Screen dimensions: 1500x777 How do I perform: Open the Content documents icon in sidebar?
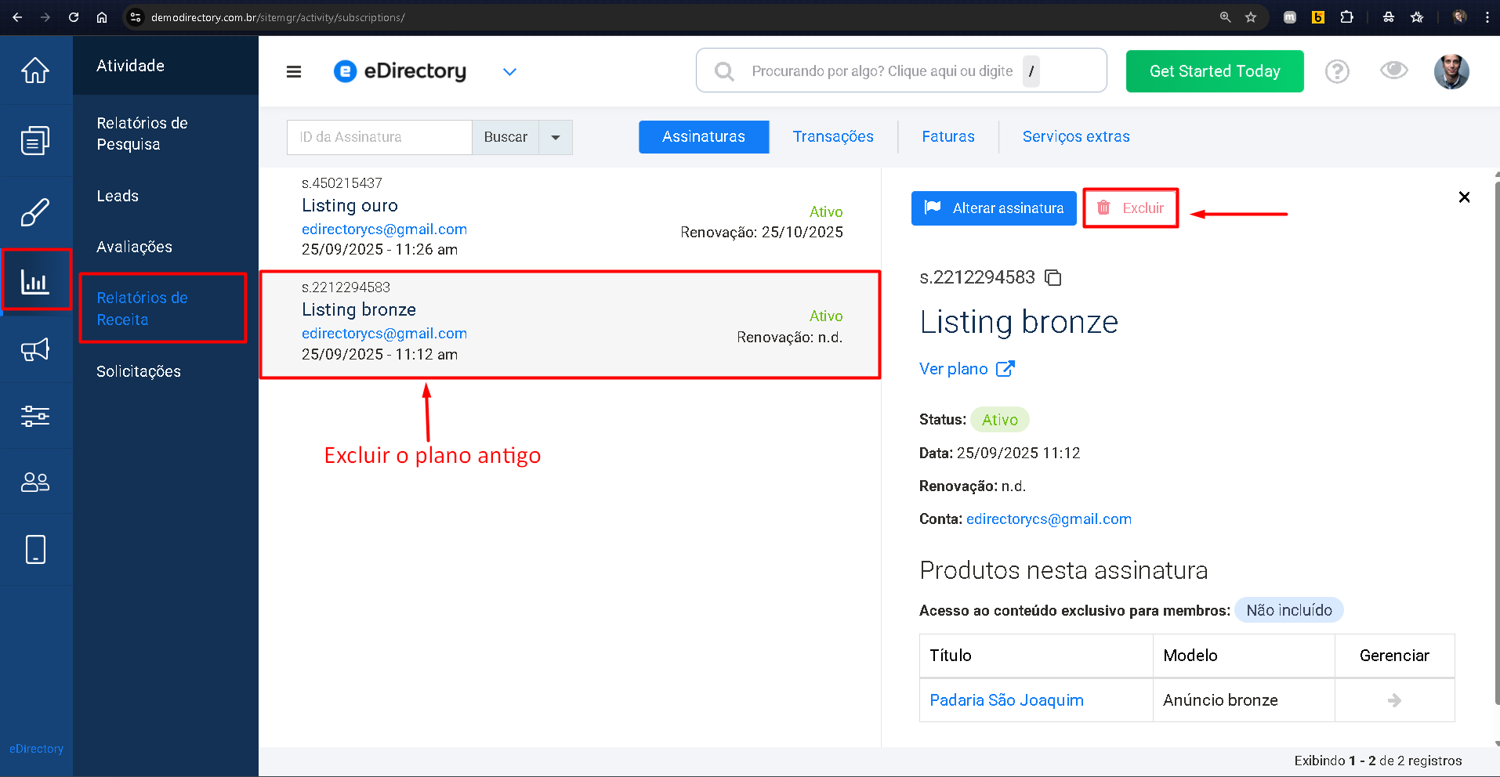click(x=35, y=141)
